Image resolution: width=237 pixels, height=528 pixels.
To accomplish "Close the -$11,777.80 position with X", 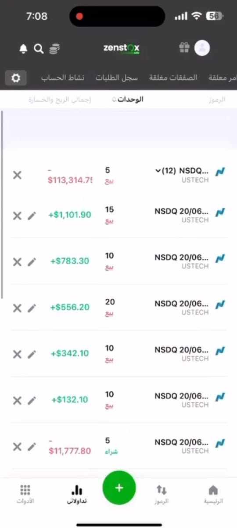I will tap(17, 447).
